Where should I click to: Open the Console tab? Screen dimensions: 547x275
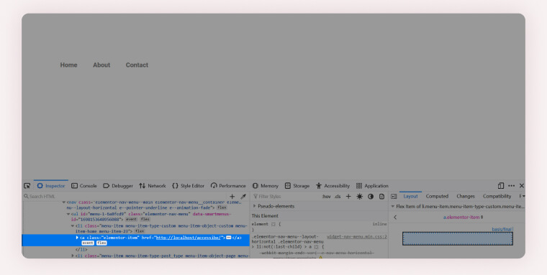(84, 185)
